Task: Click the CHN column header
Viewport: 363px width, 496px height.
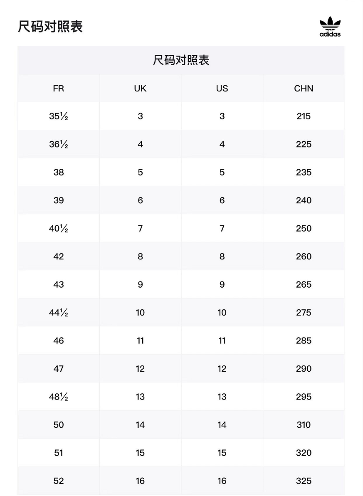Action: (304, 88)
